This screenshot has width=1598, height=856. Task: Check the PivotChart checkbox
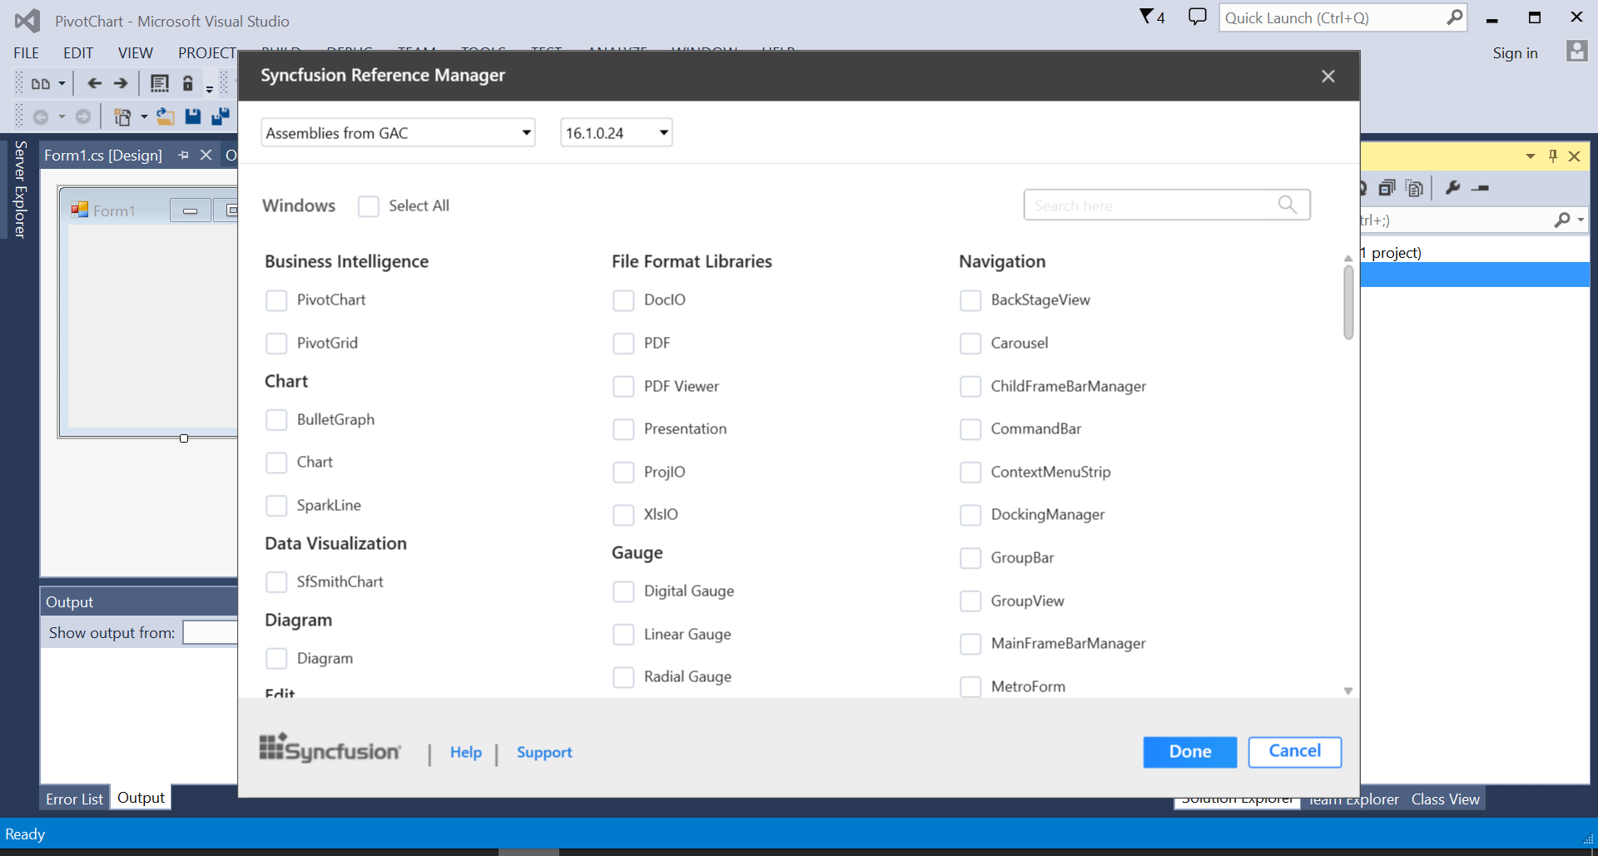[276, 300]
